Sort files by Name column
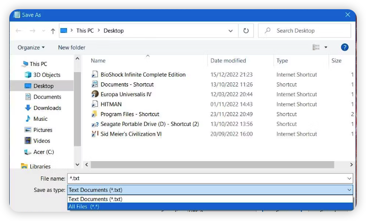 point(98,61)
